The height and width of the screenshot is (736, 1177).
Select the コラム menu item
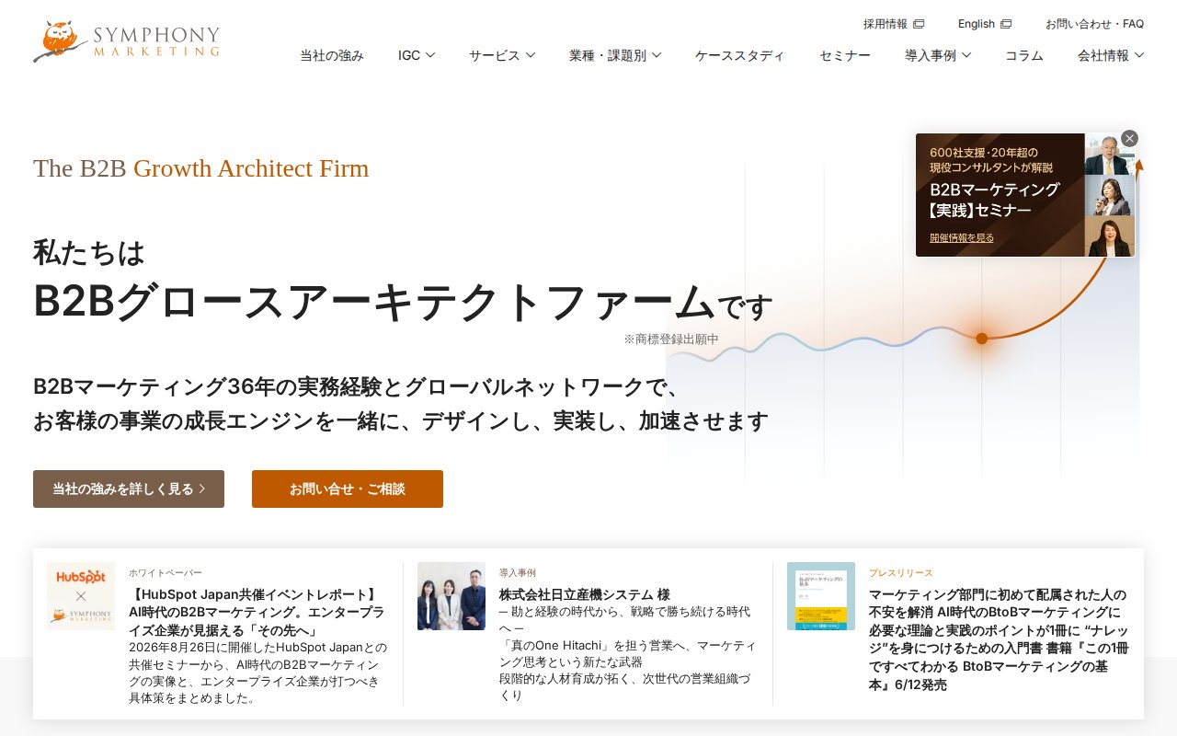pos(1024,55)
